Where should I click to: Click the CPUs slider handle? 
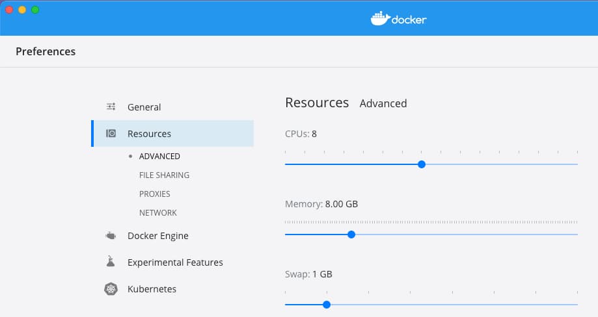(x=422, y=164)
